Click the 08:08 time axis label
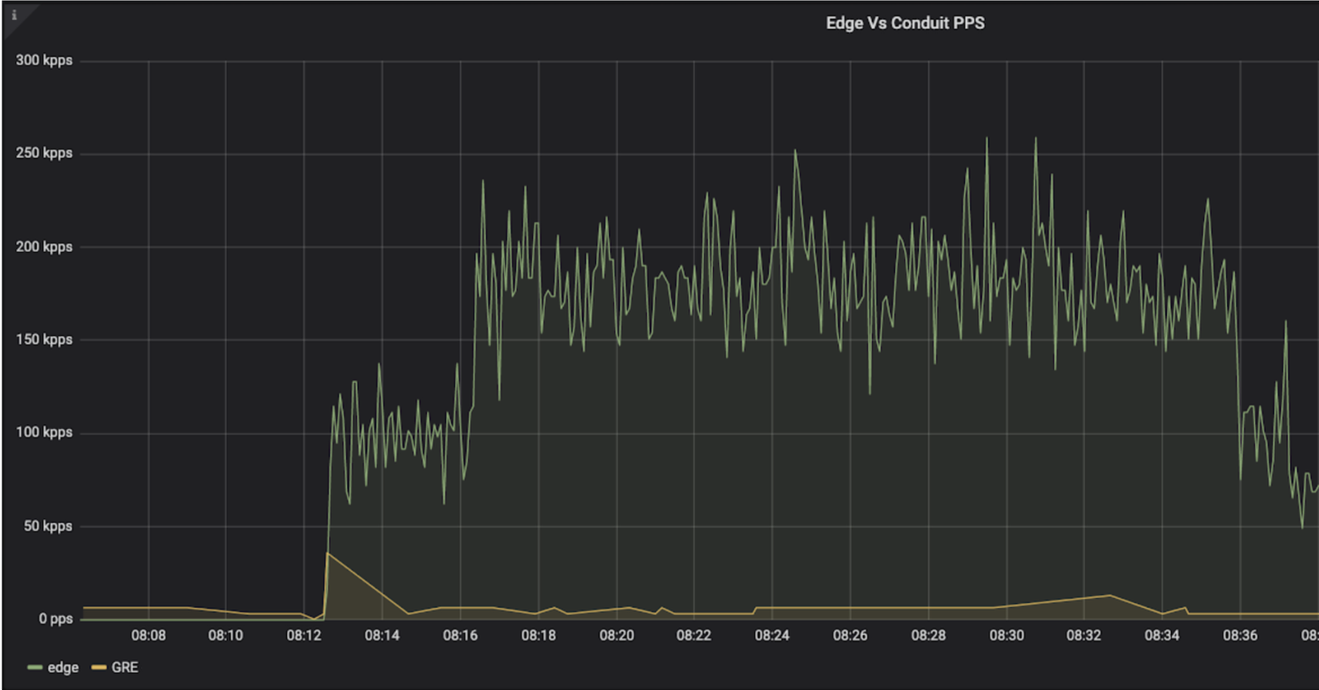Image resolution: width=1319 pixels, height=690 pixels. point(148,636)
